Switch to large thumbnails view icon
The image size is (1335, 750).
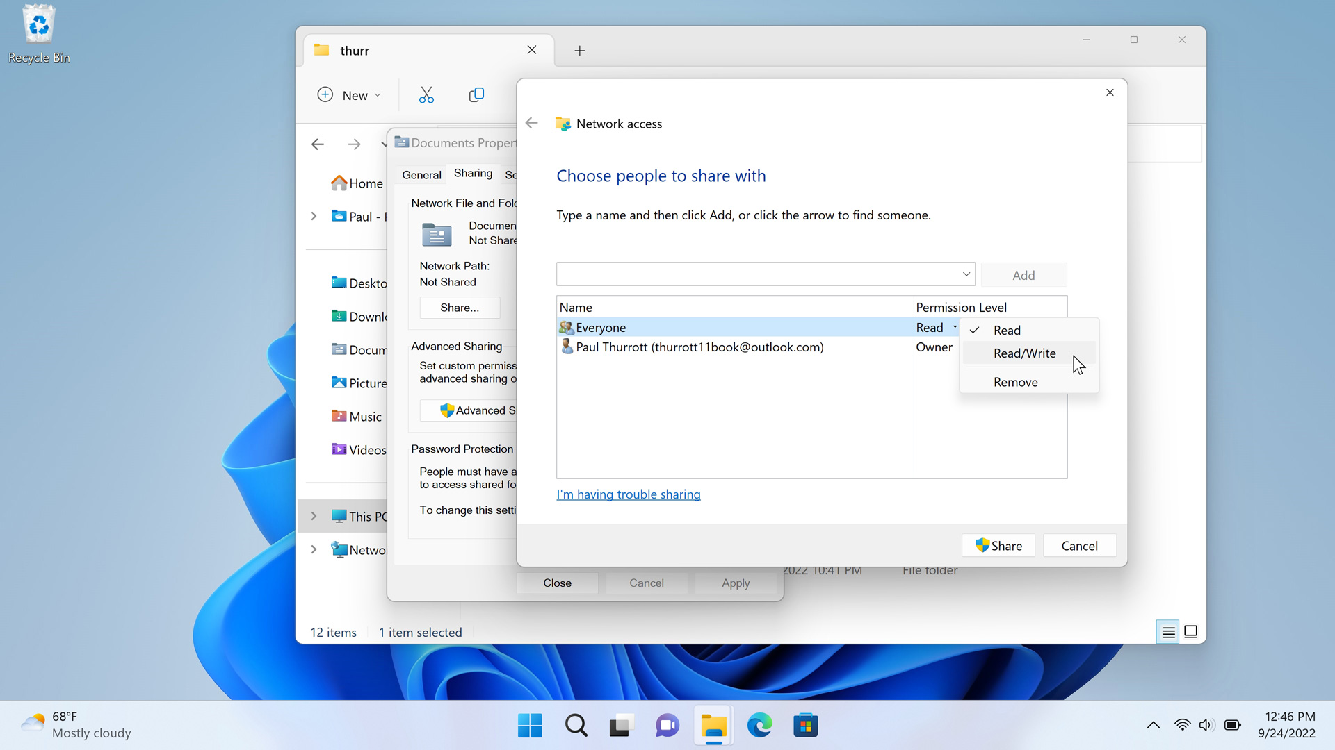(x=1190, y=632)
